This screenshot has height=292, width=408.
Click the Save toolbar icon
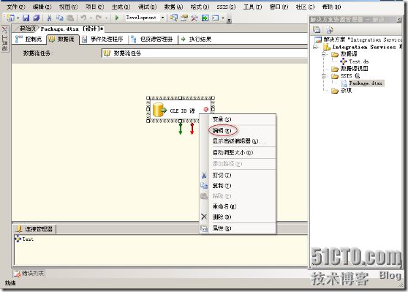click(x=26, y=18)
